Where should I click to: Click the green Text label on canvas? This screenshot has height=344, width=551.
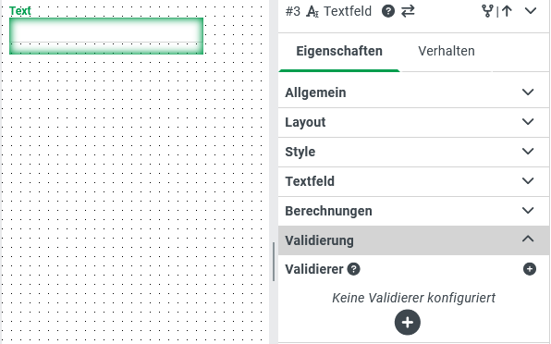pos(20,11)
